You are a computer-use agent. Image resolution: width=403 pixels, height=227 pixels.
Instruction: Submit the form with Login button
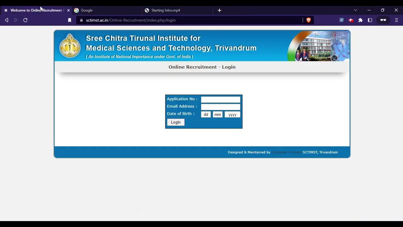[x=176, y=122]
